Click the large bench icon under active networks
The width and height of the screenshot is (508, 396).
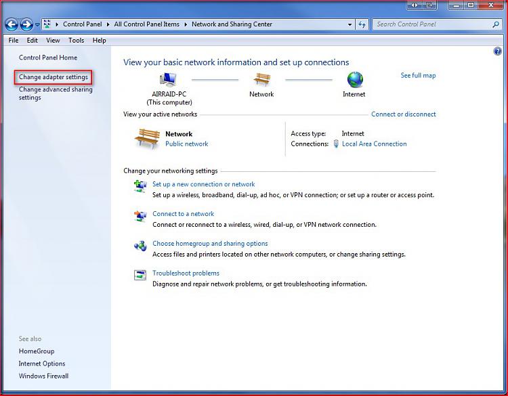click(x=148, y=139)
